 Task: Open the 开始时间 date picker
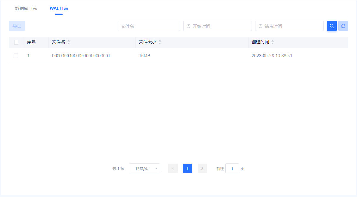[220, 26]
